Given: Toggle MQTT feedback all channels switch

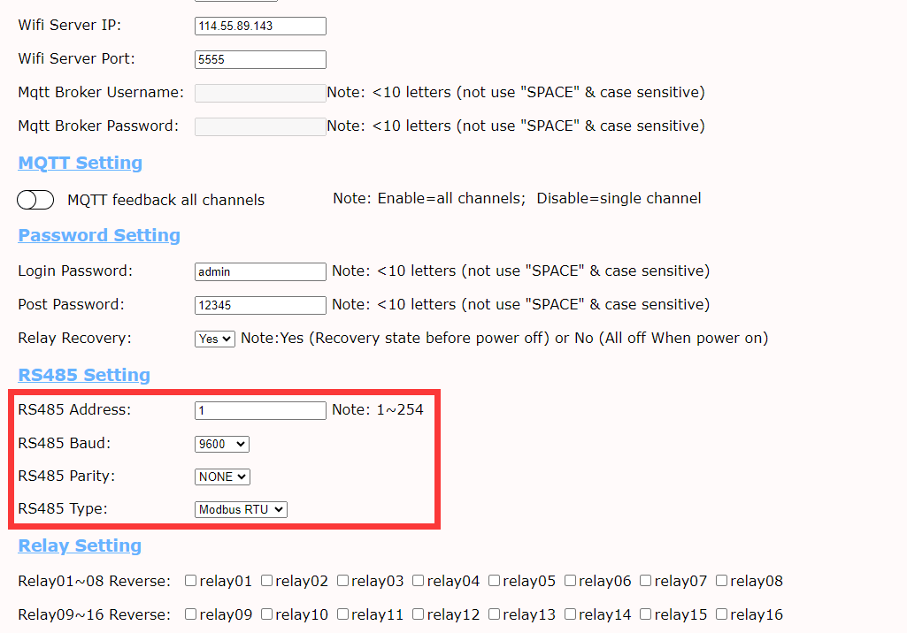Looking at the screenshot, I should [35, 201].
